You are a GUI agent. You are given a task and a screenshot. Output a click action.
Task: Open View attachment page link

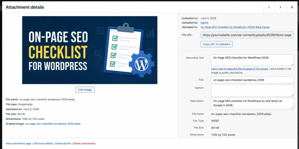tap(18, 143)
